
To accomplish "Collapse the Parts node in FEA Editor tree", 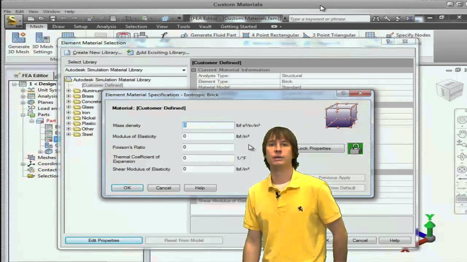I will pyautogui.click(x=23, y=114).
